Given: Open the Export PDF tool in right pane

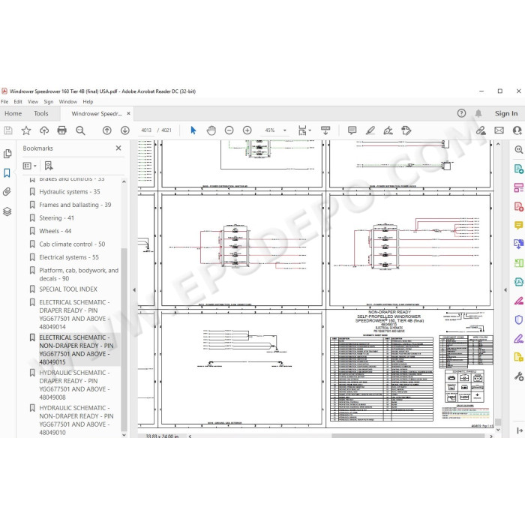Looking at the screenshot, I should click(x=519, y=169).
